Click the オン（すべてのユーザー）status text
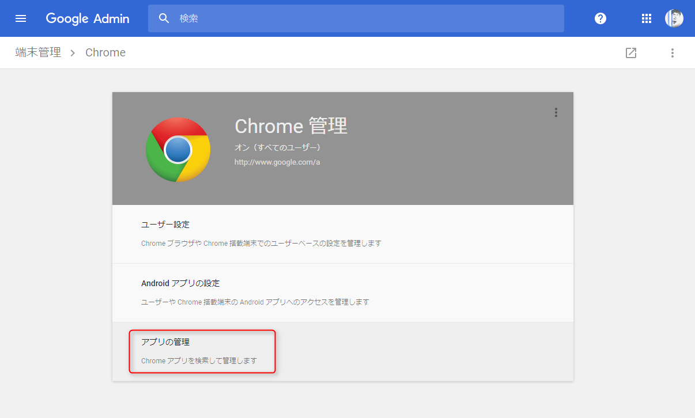Image resolution: width=695 pixels, height=418 pixels. tap(278, 148)
